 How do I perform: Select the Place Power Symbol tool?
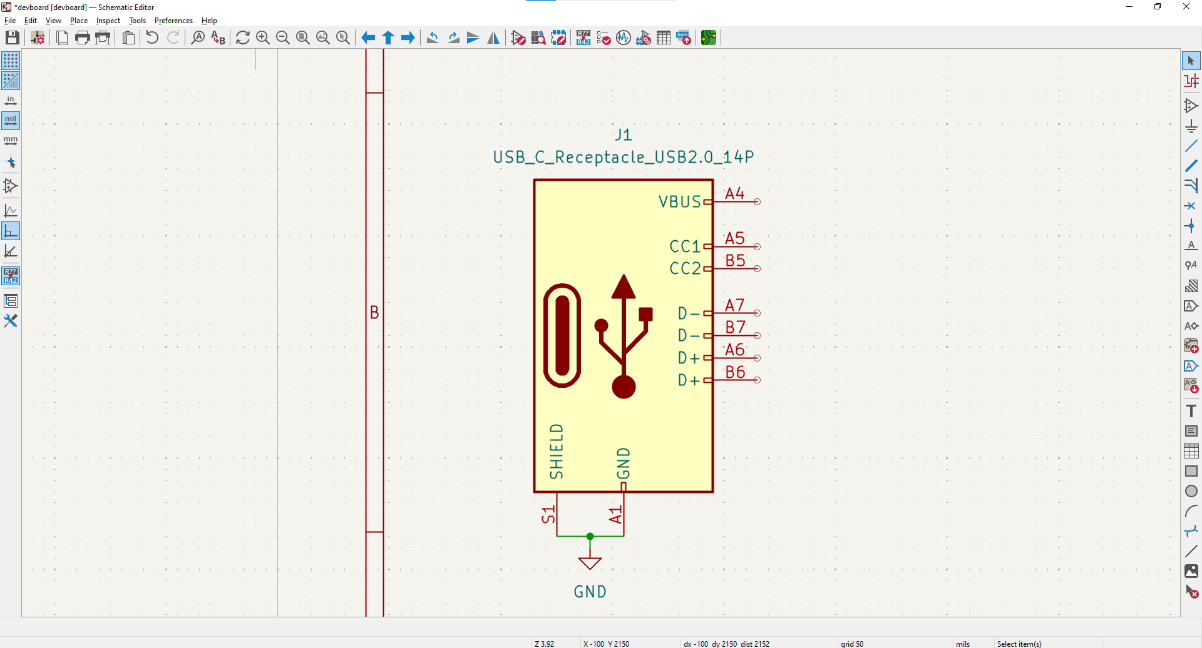point(1191,126)
